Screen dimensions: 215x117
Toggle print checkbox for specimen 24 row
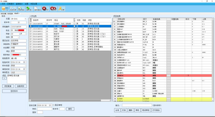pos(74,41)
